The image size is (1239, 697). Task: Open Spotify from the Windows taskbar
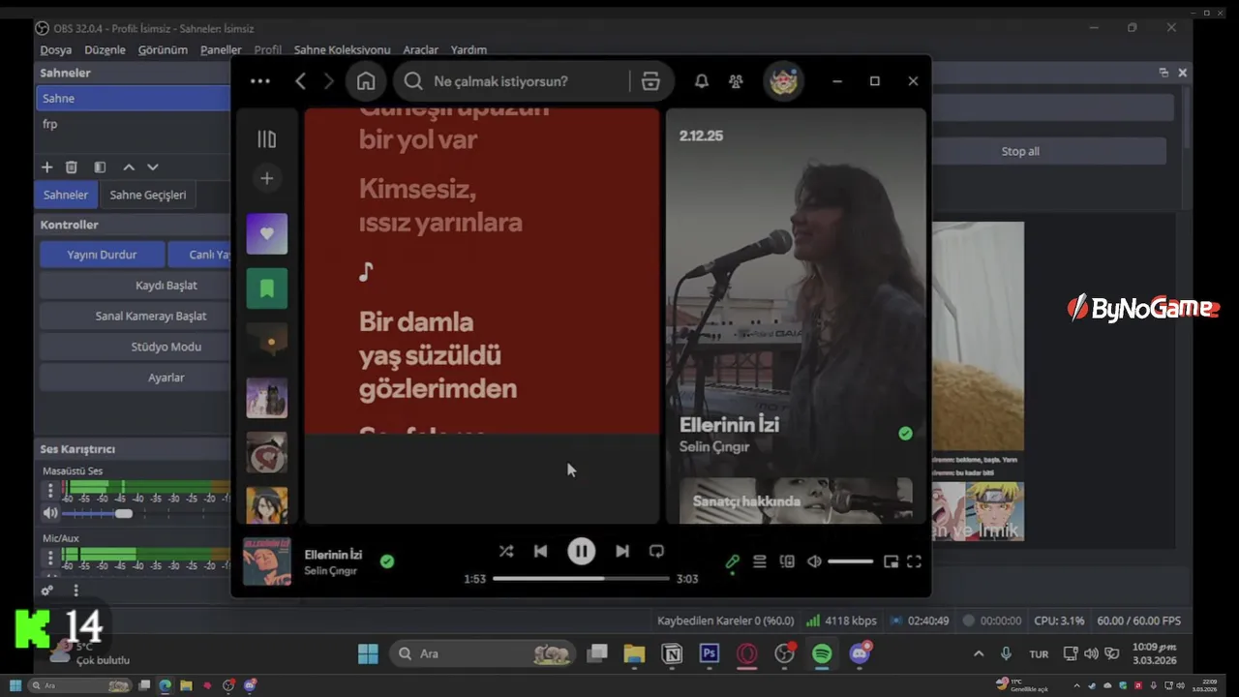pos(822,654)
